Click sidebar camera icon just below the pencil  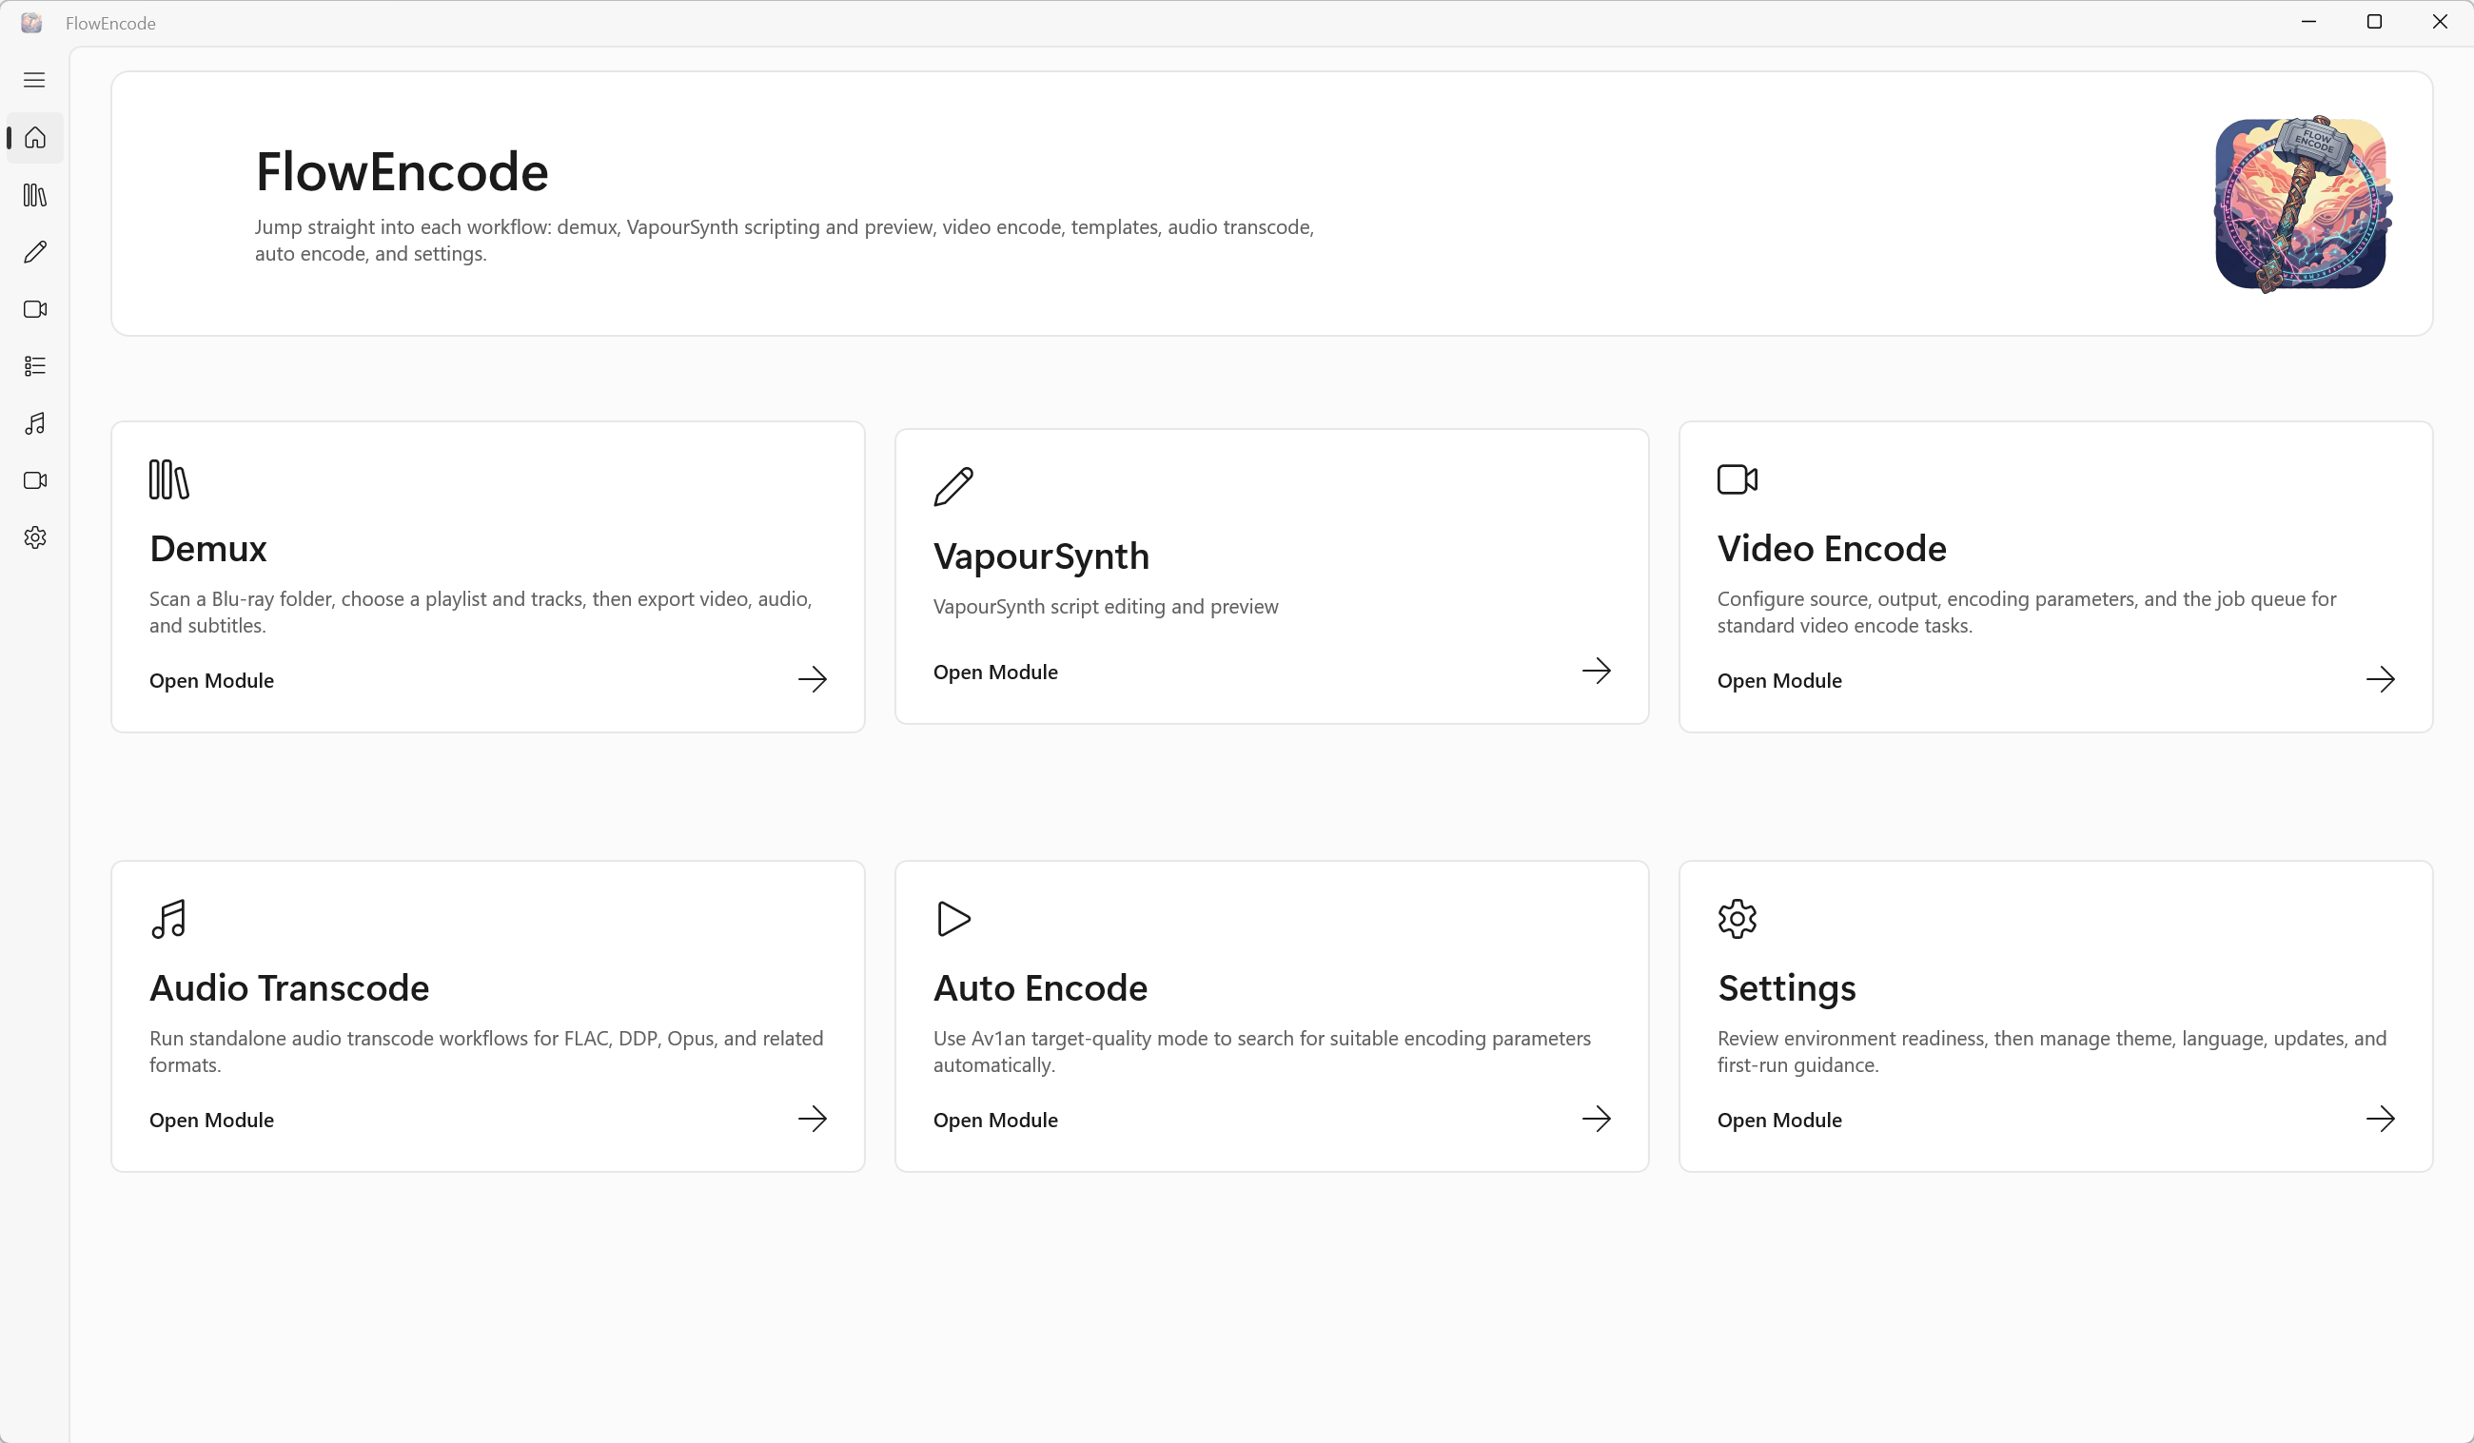[x=35, y=309]
